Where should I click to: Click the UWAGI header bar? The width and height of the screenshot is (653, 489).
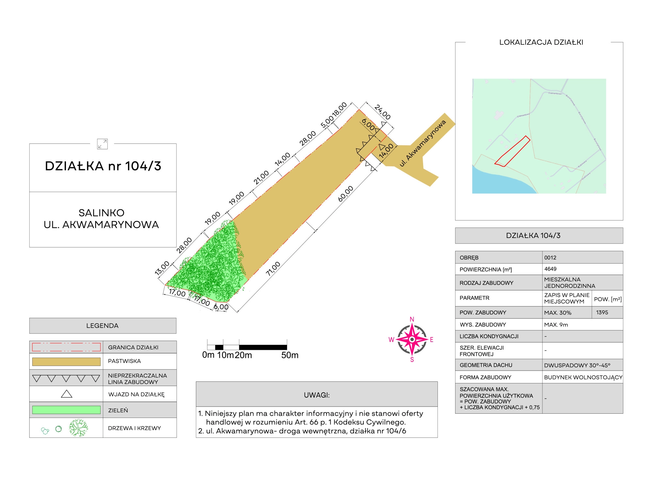(316, 395)
